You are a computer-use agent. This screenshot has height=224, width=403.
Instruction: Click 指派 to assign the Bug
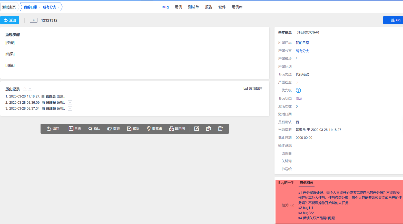[x=114, y=129]
